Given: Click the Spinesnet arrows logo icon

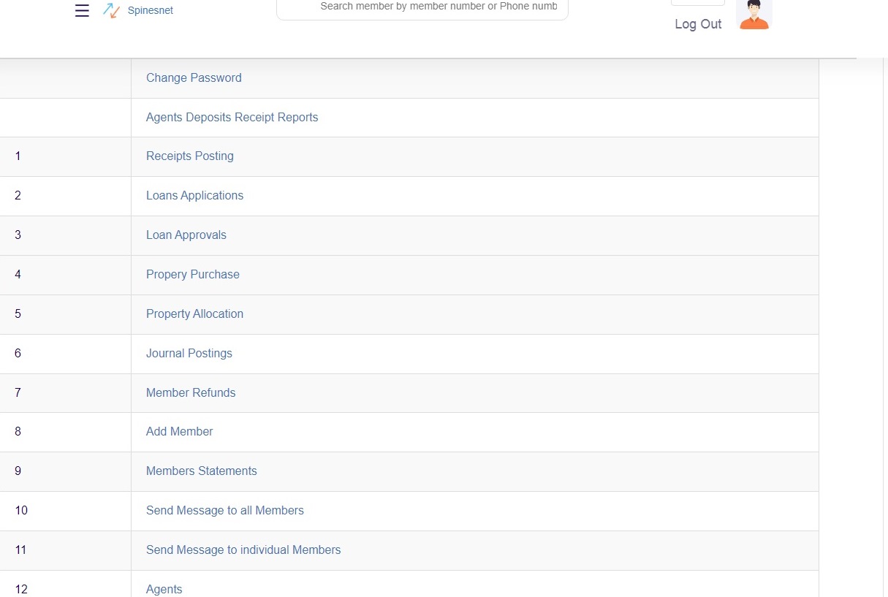Looking at the screenshot, I should (x=111, y=11).
